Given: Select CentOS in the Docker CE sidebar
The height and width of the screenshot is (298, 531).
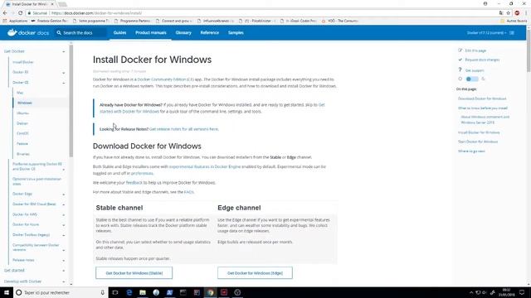Looking at the screenshot, I should [22, 133].
